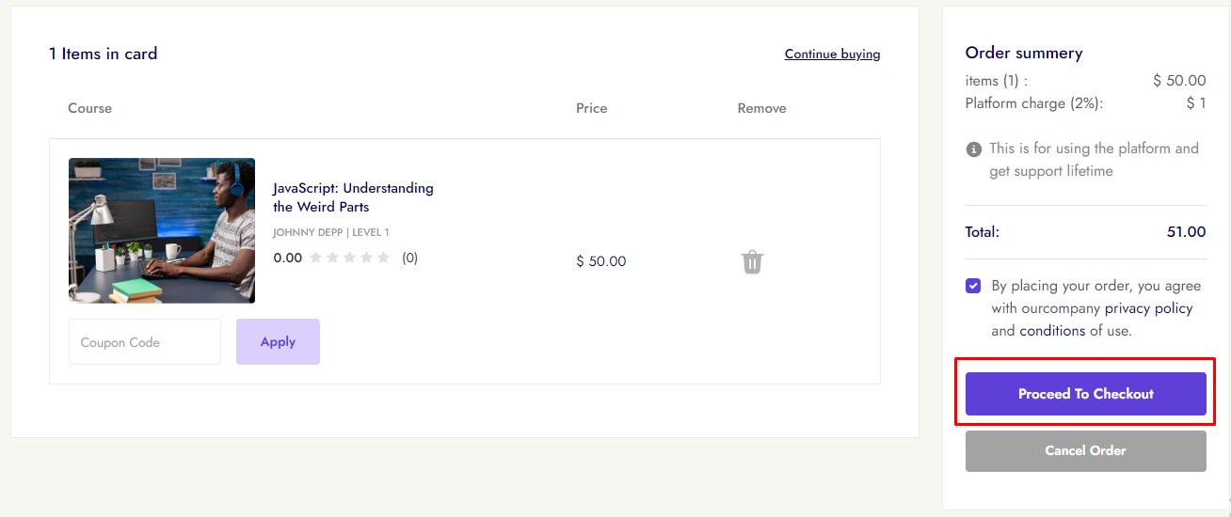Click the first rating star
1231x517 pixels.
click(315, 258)
